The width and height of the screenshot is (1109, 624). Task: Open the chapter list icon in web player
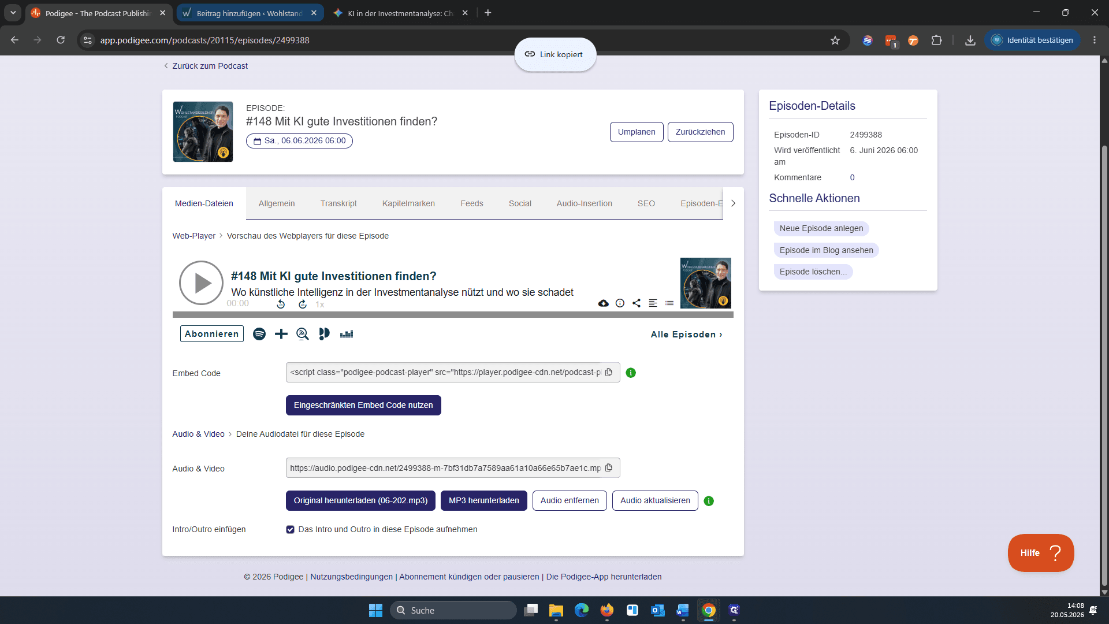pyautogui.click(x=669, y=303)
